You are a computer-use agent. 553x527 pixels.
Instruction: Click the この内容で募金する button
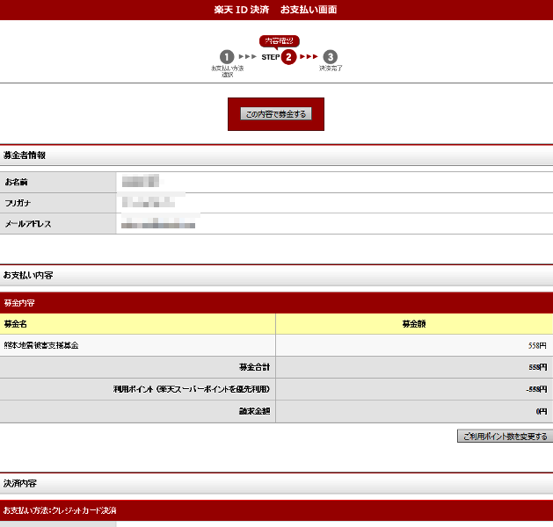[276, 114]
